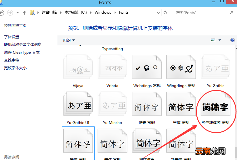
Task: Open 查找字符 link
Action: tap(12, 60)
